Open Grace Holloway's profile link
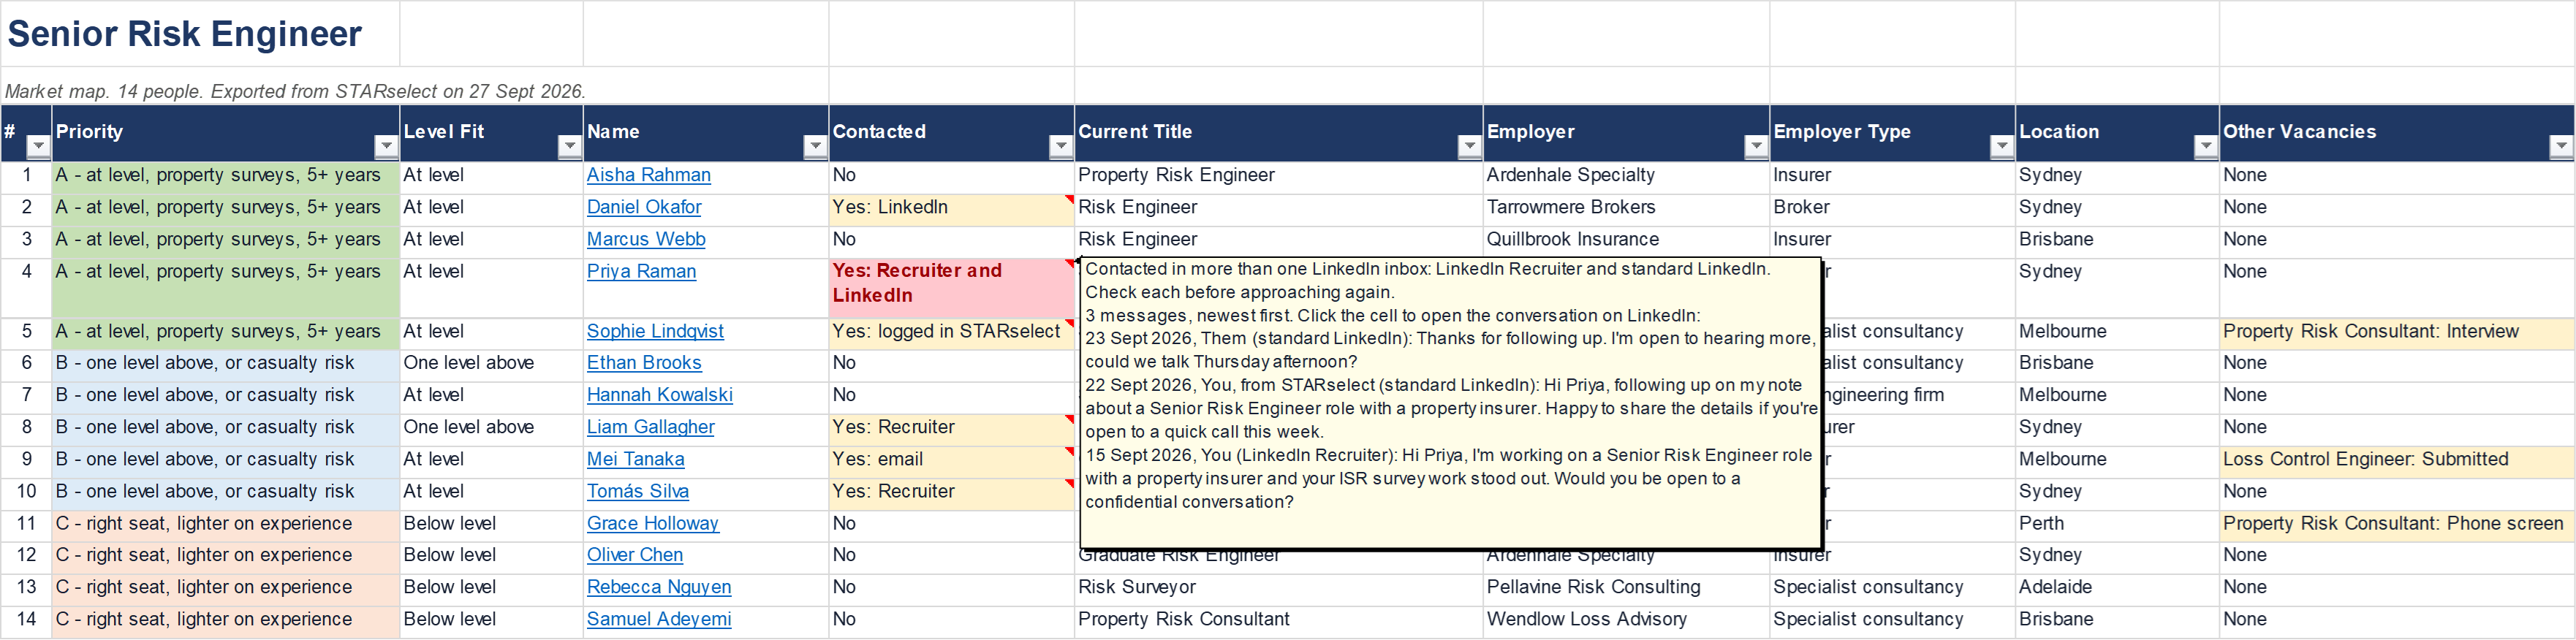The height and width of the screenshot is (640, 2576). click(x=653, y=523)
